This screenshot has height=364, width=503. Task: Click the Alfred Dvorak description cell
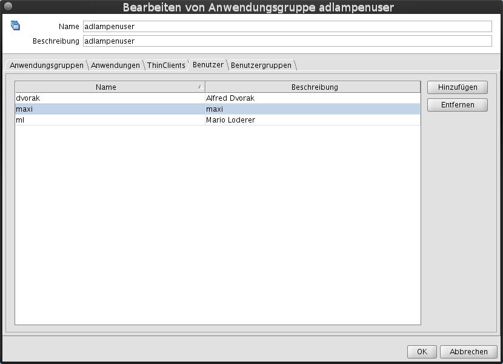pos(312,98)
